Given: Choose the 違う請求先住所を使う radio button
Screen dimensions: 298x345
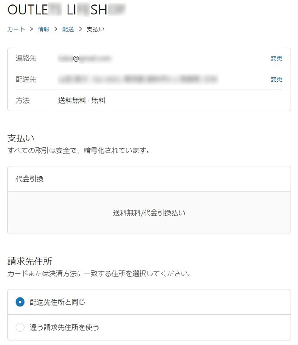Looking at the screenshot, I should (20, 328).
